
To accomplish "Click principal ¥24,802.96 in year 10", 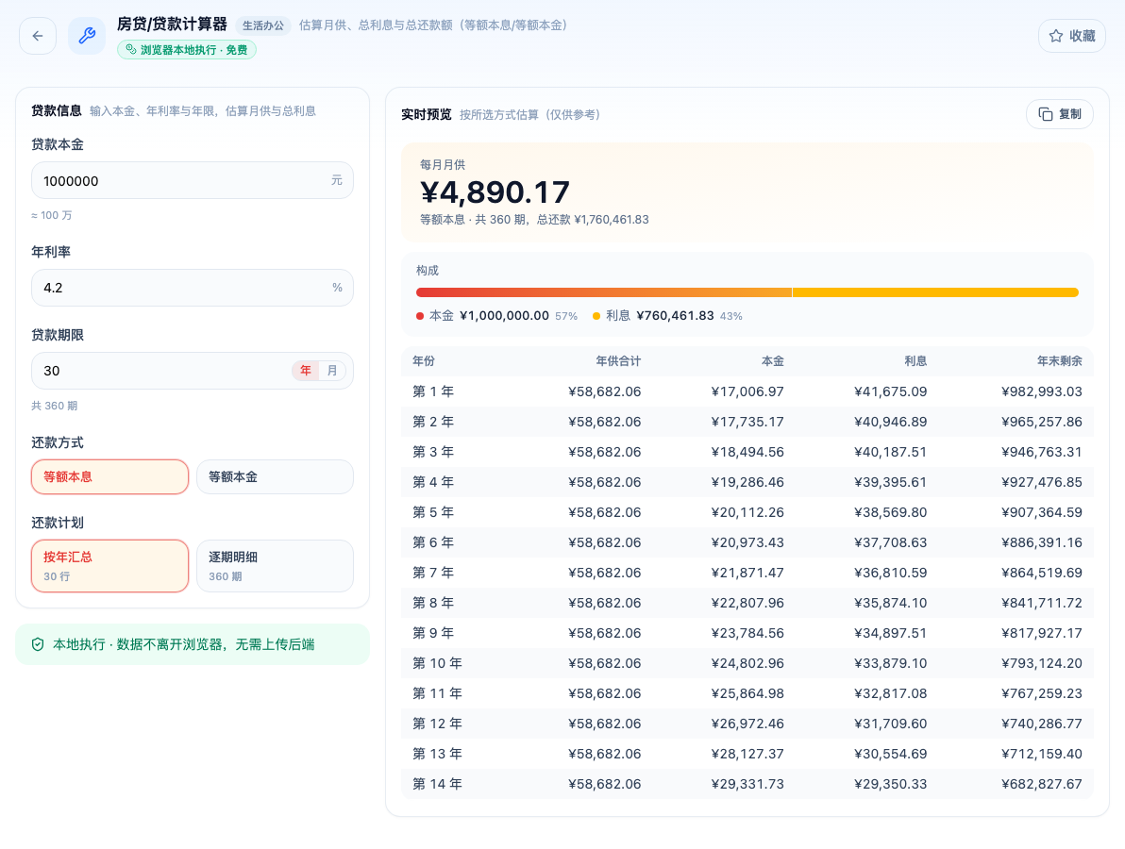I will (747, 663).
